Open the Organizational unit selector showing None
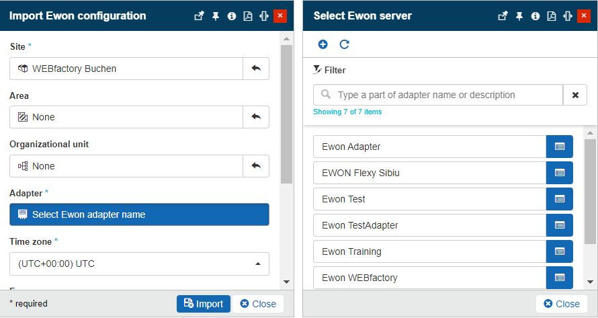Image resolution: width=598 pixels, height=318 pixels. [x=126, y=166]
